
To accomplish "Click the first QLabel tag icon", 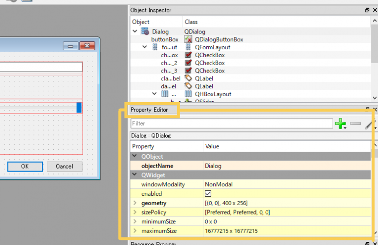I will (189, 78).
